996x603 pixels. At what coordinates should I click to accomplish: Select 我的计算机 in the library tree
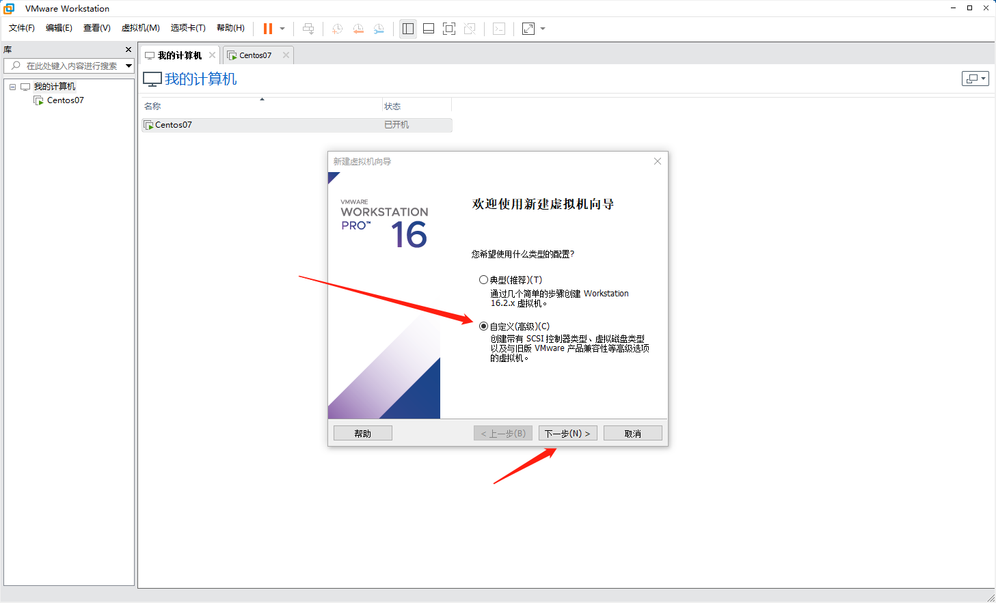(55, 87)
